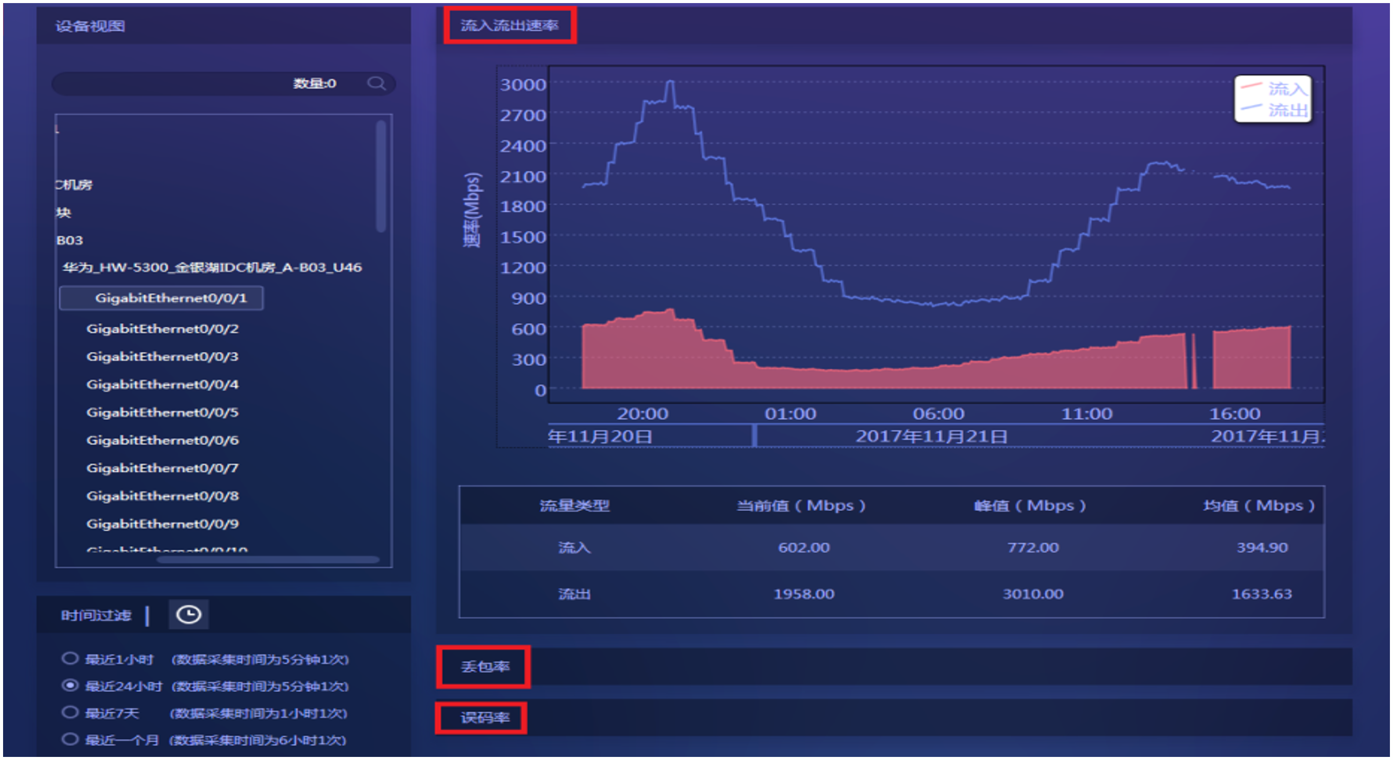1393x760 pixels.
Task: Click the device tree vertical scrollbar
Action: [381, 176]
